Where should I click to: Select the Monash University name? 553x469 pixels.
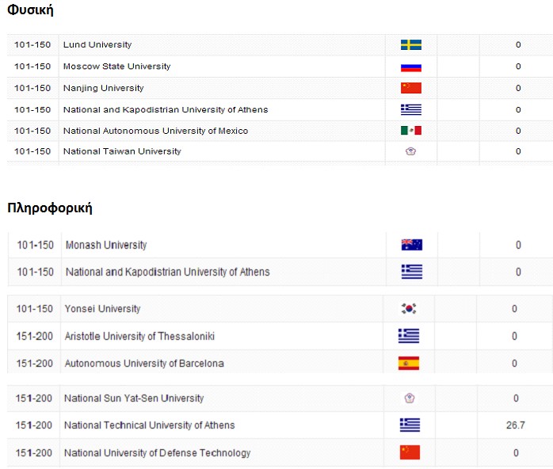[106, 245]
